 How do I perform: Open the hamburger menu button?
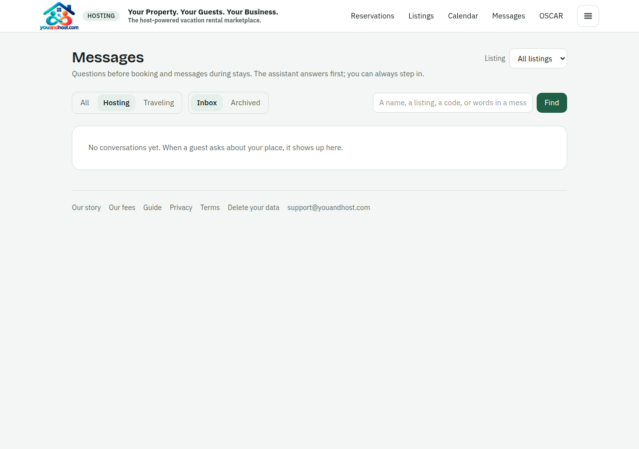(588, 16)
